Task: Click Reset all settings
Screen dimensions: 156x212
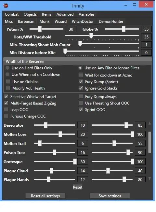Action: [x=45, y=196]
